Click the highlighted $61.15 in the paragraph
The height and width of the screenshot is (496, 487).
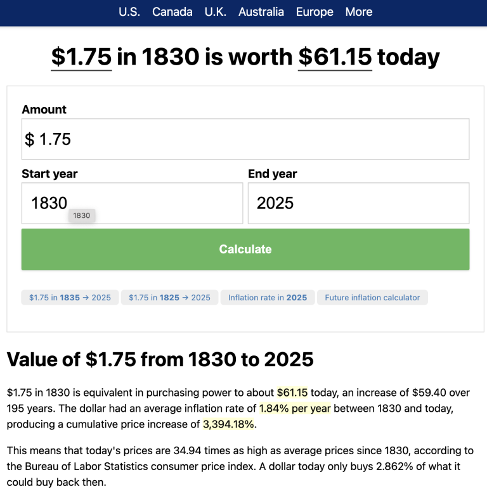[x=292, y=393]
